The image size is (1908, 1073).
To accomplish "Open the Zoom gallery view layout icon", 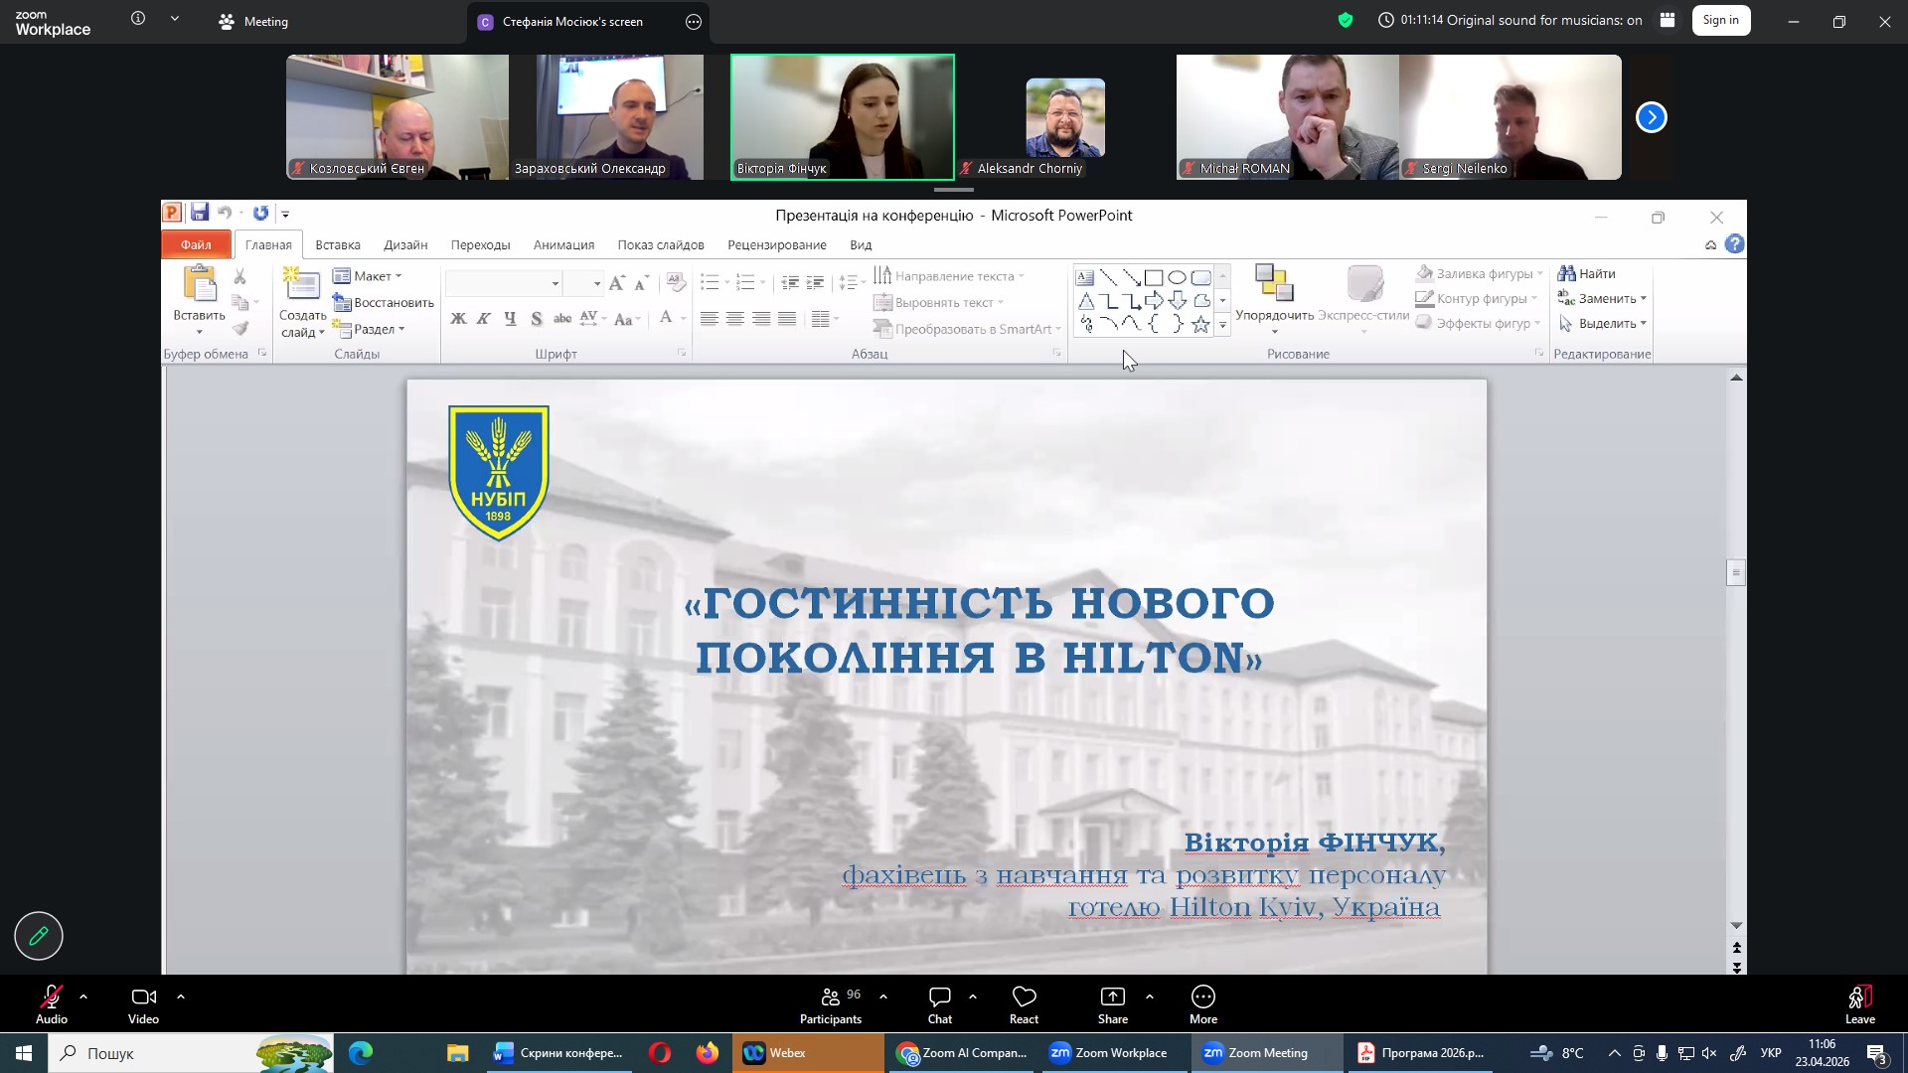I will click(x=1668, y=20).
